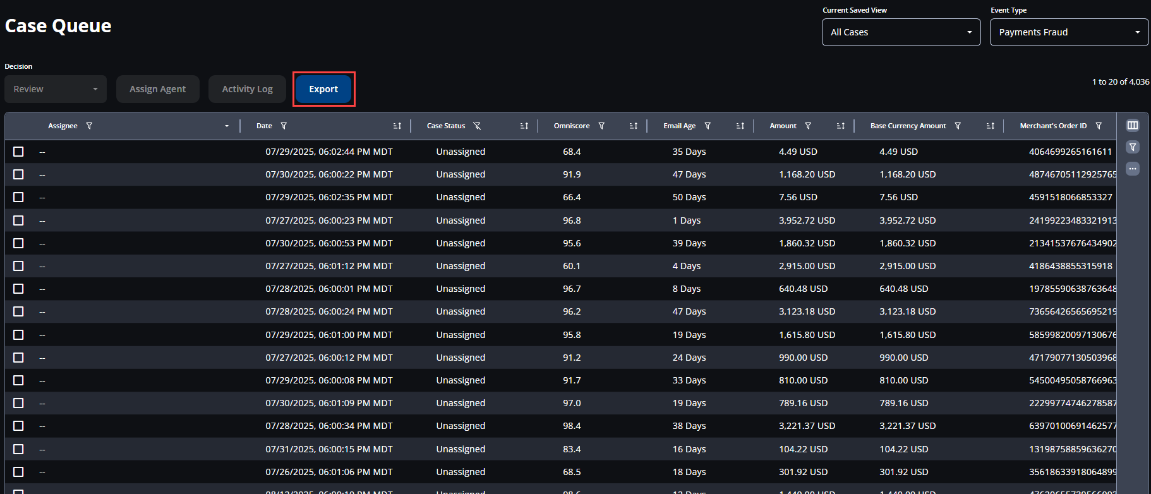Click the Amount column filter icon
Viewport: 1151px width, 494px height.
pos(808,126)
